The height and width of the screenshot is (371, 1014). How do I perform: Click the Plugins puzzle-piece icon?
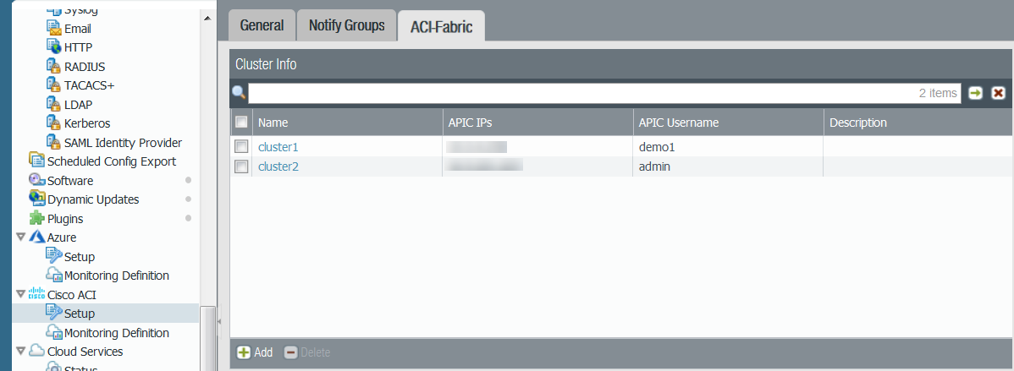tap(37, 218)
